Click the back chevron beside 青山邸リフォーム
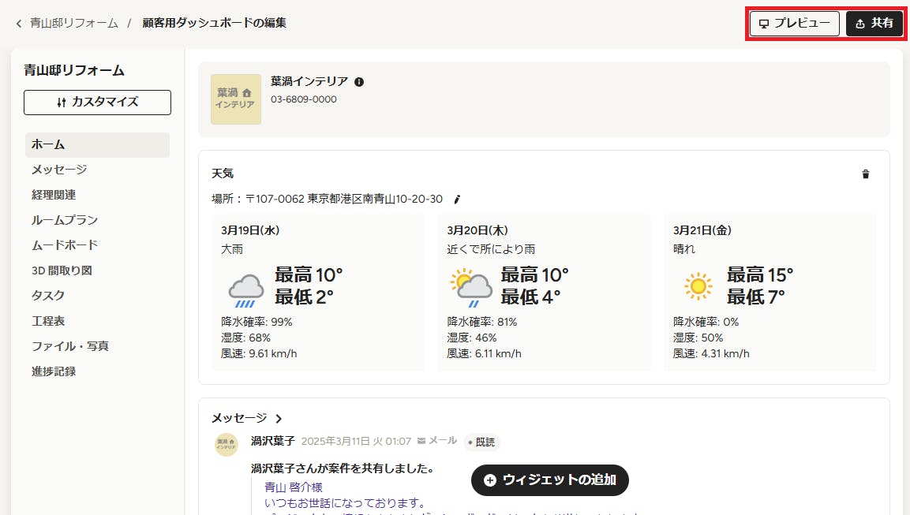Screen dimensions: 910x515 [19, 23]
